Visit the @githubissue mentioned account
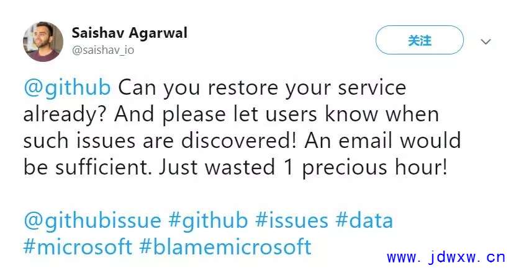 point(93,221)
